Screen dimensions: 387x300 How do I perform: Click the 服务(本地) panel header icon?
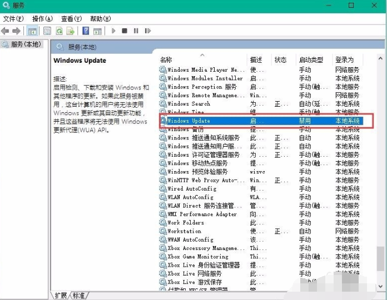click(59, 47)
